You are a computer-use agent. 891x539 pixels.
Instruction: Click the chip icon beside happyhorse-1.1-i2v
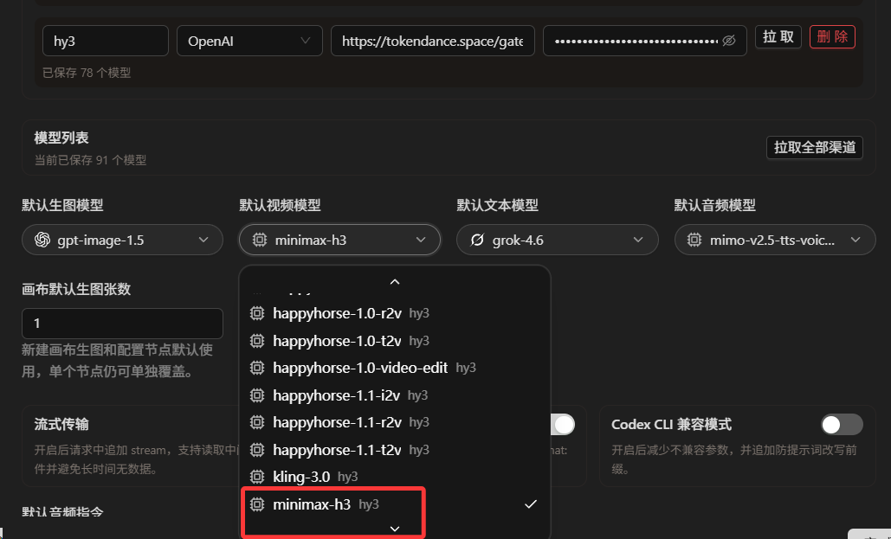click(x=257, y=395)
